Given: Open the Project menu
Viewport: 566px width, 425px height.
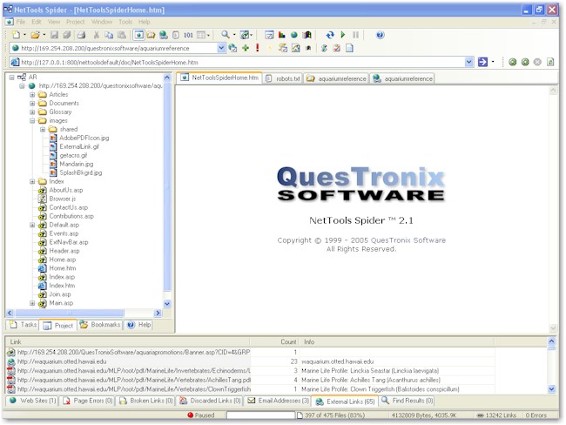Looking at the screenshot, I should coord(75,22).
